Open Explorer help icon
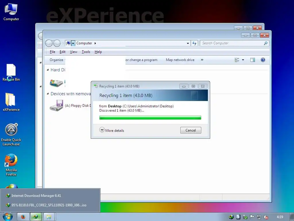294x221 pixels. tap(263, 60)
